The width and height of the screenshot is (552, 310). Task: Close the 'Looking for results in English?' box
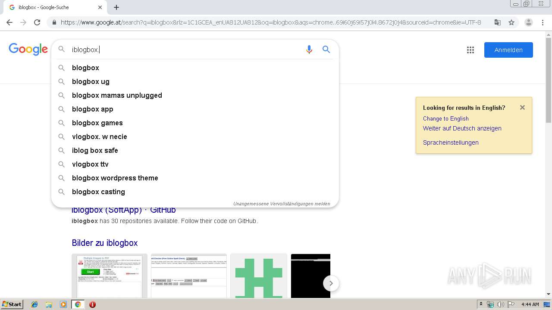point(522,108)
